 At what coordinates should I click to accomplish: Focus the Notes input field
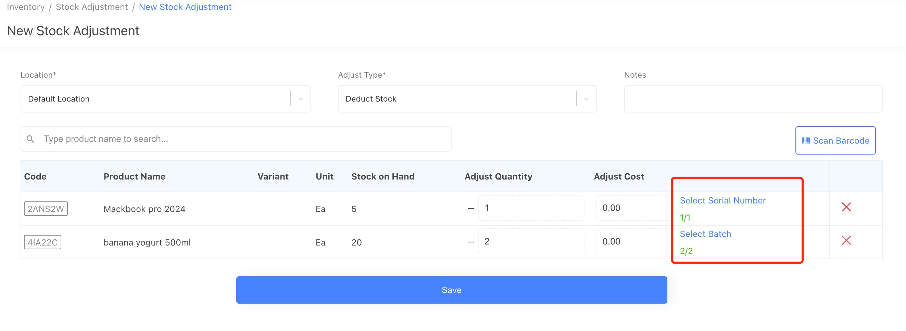[x=753, y=99]
